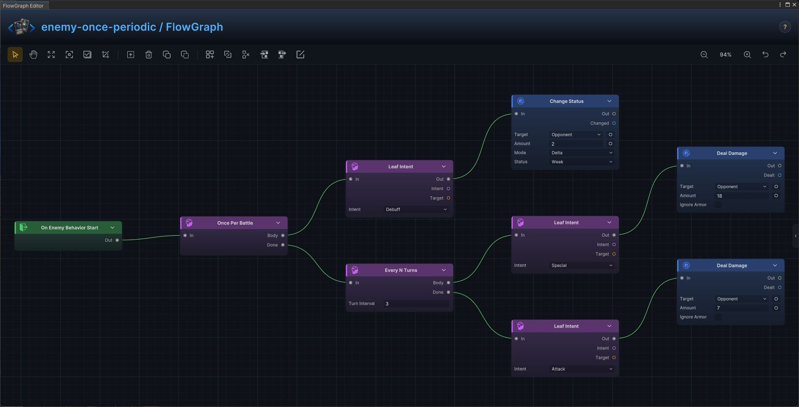Click the crop tool icon

105,55
